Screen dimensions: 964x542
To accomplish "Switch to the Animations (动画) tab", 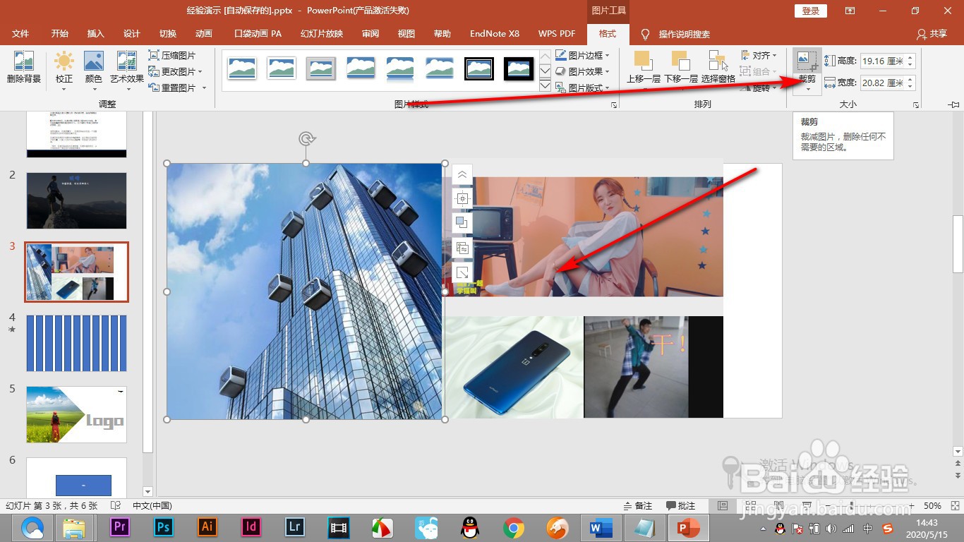I will 204,34.
